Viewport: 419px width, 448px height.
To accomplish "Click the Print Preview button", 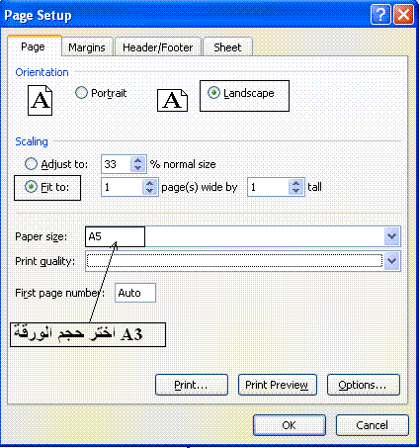I will (x=277, y=385).
